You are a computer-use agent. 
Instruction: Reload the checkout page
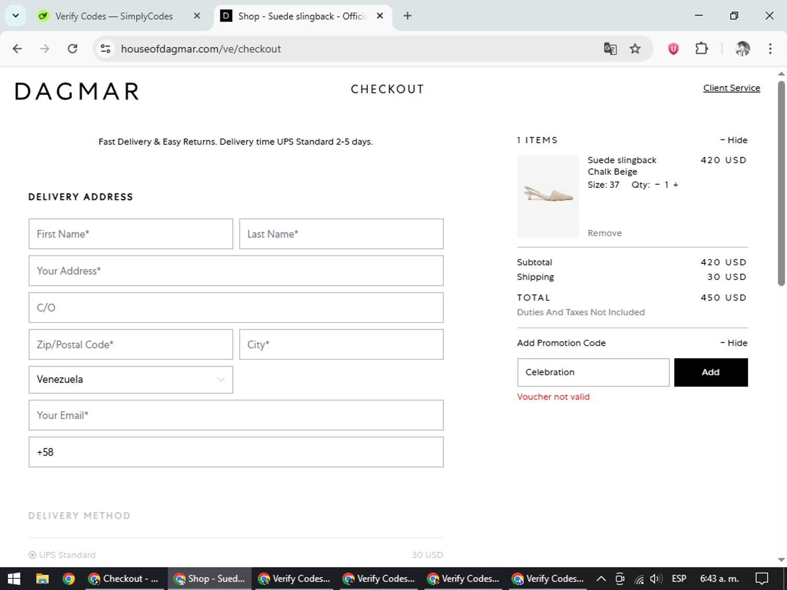coord(72,49)
